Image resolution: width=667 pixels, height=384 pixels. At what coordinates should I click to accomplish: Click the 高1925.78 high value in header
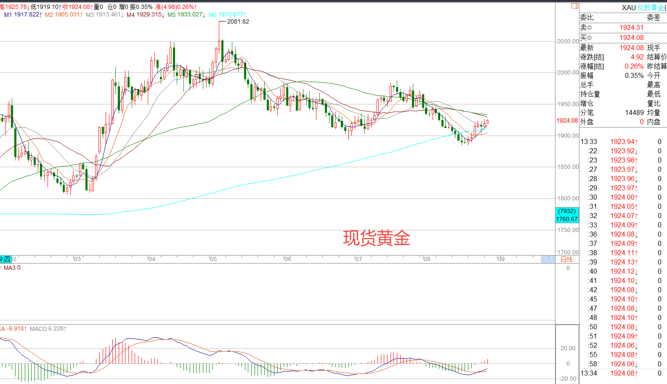[x=15, y=7]
